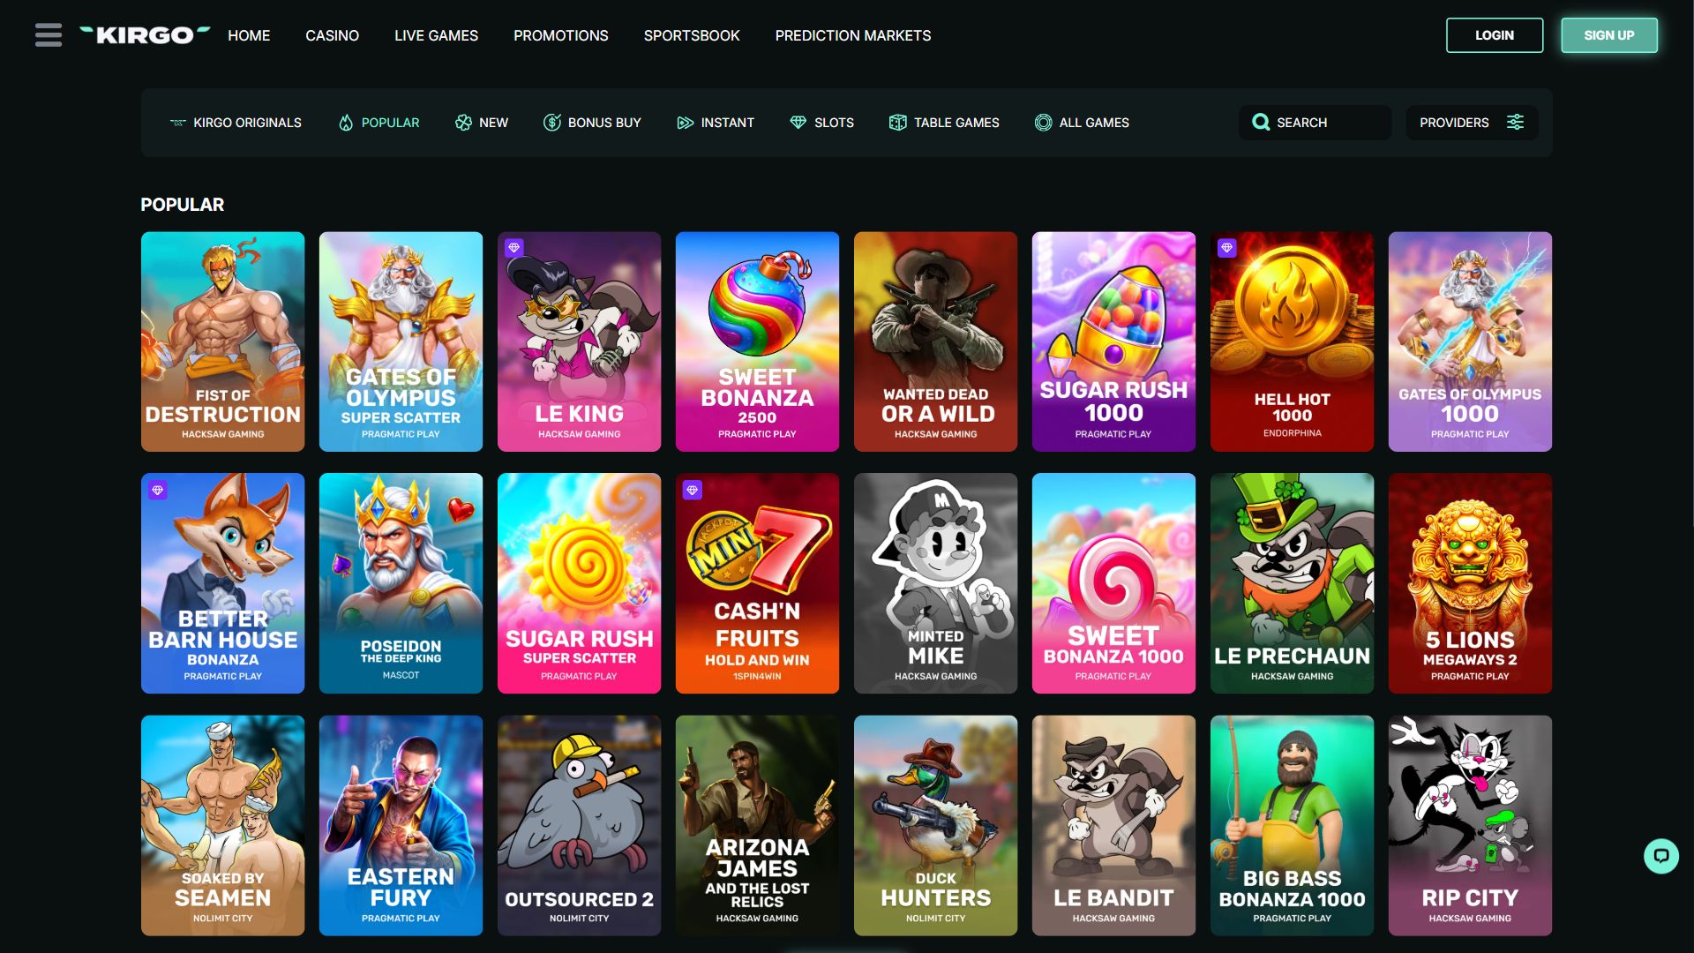1694x953 pixels.
Task: Open Gates of Olympus Super Scatter tile
Action: pos(401,341)
